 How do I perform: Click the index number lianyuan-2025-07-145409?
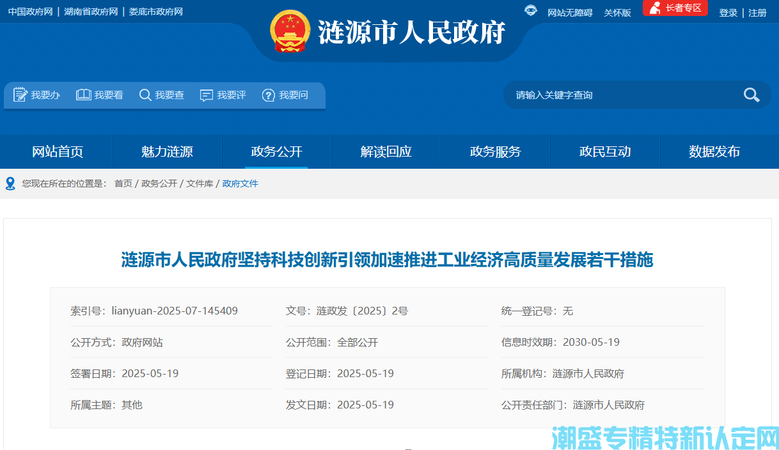pos(175,311)
